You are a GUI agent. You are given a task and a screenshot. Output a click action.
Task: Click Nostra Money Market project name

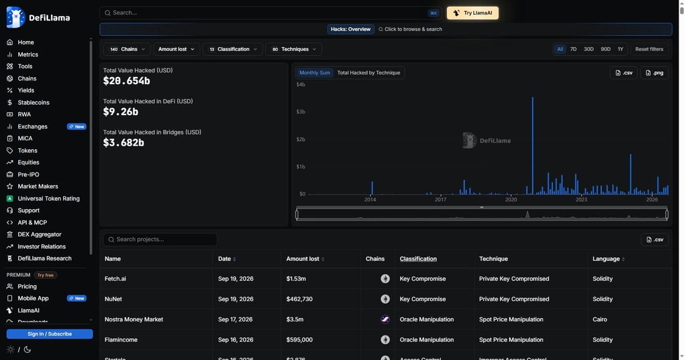(x=134, y=320)
